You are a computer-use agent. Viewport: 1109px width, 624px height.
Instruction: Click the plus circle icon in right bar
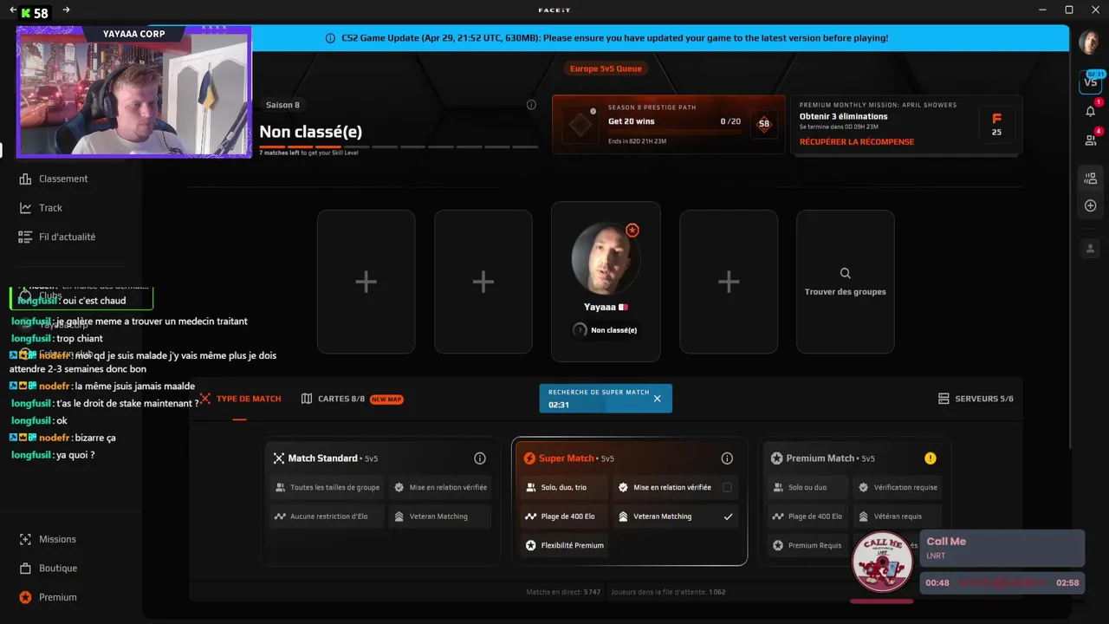click(1091, 206)
